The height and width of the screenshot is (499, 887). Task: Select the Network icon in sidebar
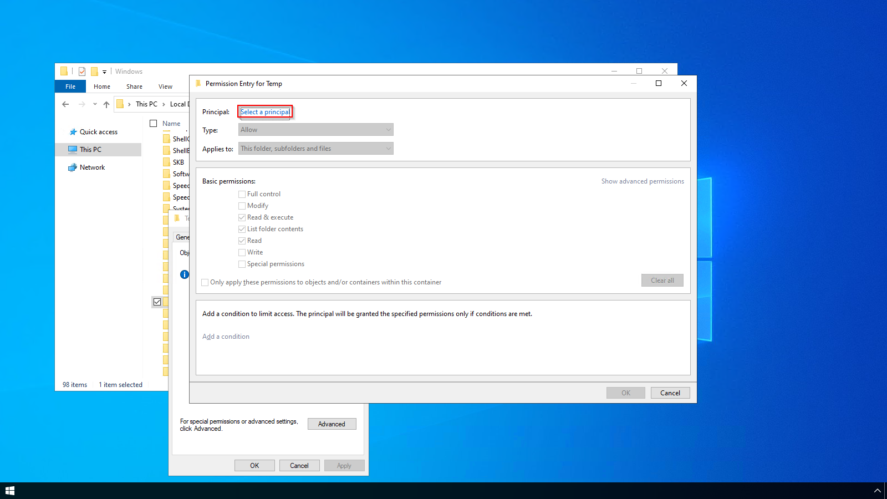coord(72,167)
